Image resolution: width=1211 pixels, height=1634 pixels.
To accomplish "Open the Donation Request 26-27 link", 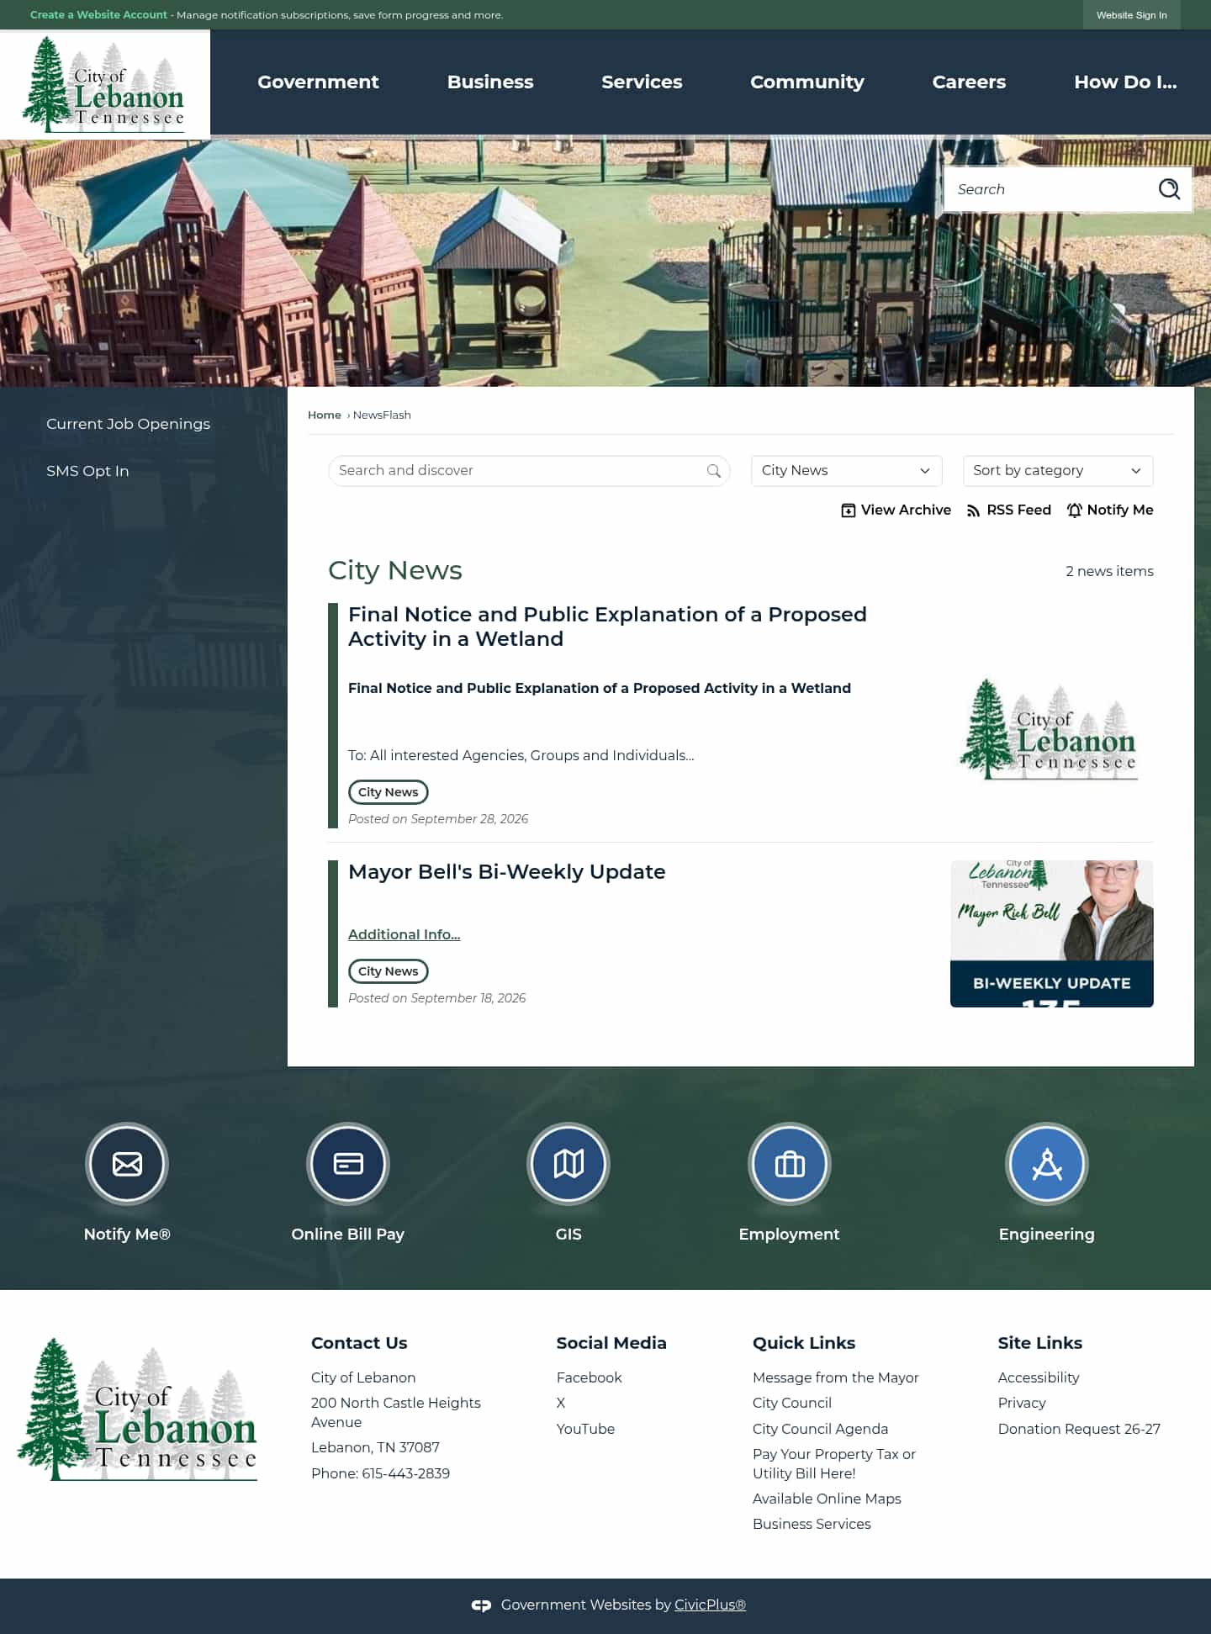I will [1079, 1429].
